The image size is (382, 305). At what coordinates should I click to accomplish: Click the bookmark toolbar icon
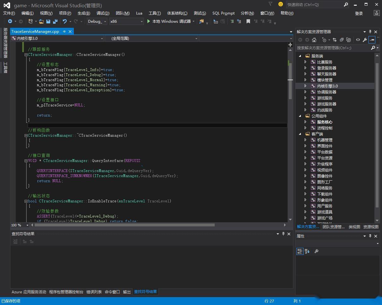[x=248, y=21]
